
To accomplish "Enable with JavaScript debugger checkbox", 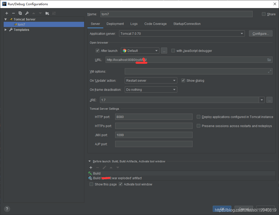I will [x=173, y=51].
